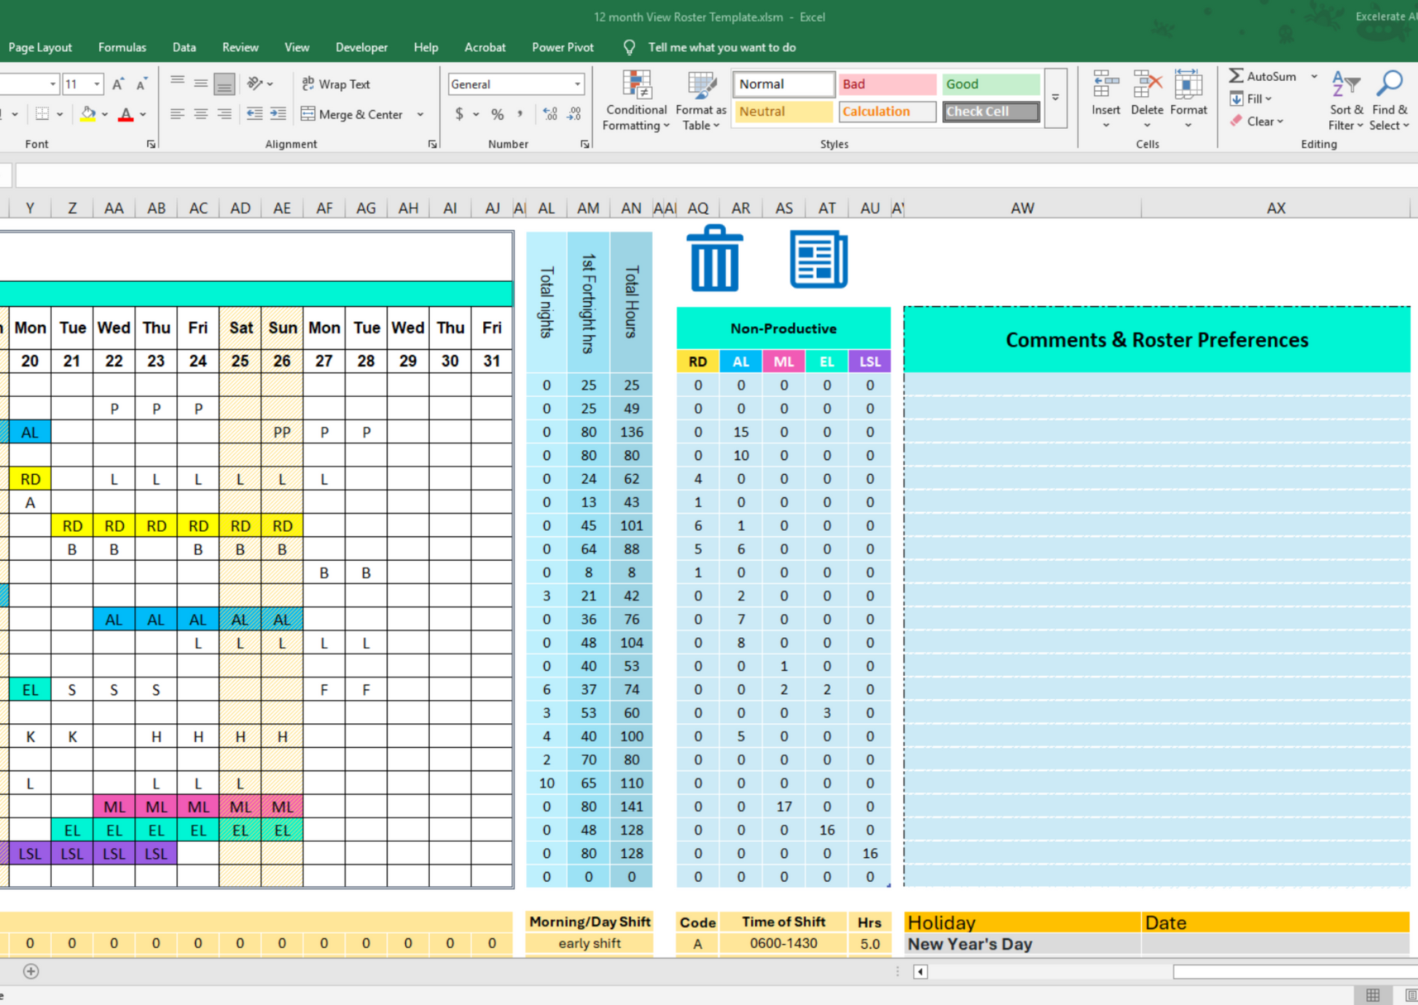Open the Formulas ribbon tab
This screenshot has width=1418, height=1005.
pos(122,47)
